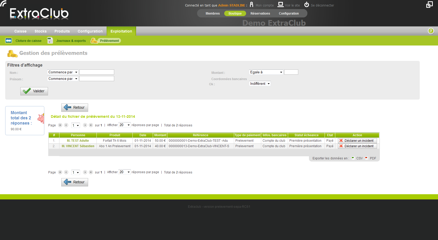Click the Voir le site laptop icon

281,4
